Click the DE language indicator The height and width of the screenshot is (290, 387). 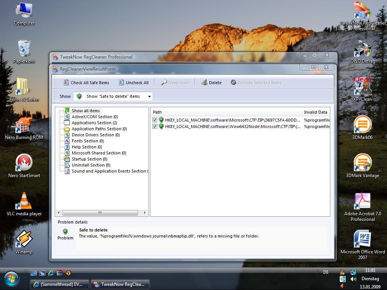point(326,272)
